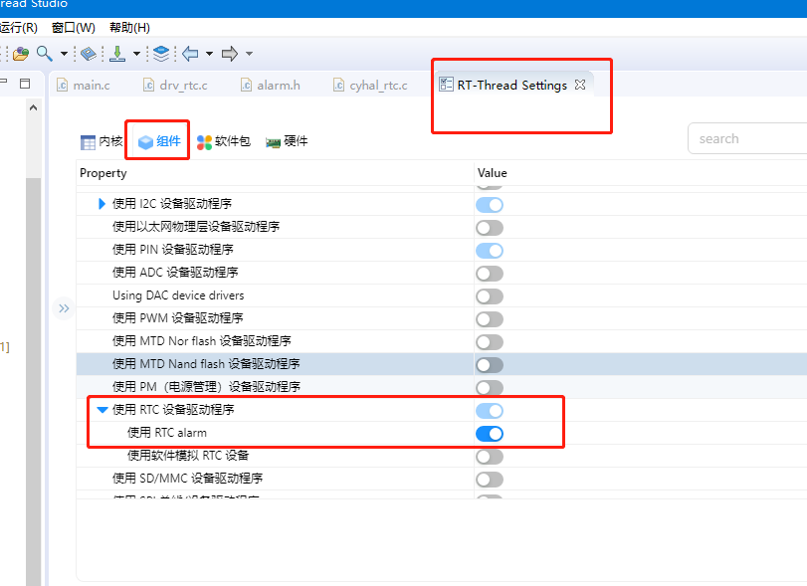Switch to the main.c editor tab
The height and width of the screenshot is (586, 807).
coord(84,85)
